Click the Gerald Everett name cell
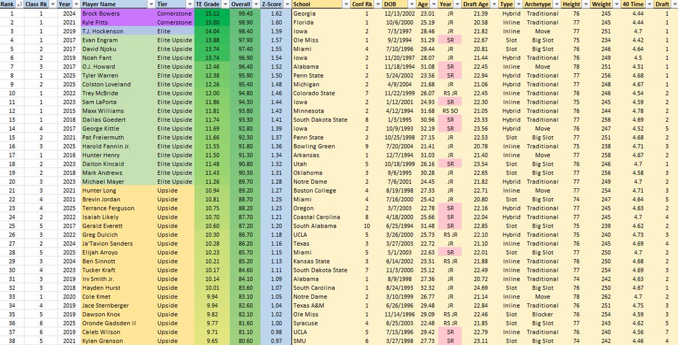678x345 pixels. [x=118, y=227]
